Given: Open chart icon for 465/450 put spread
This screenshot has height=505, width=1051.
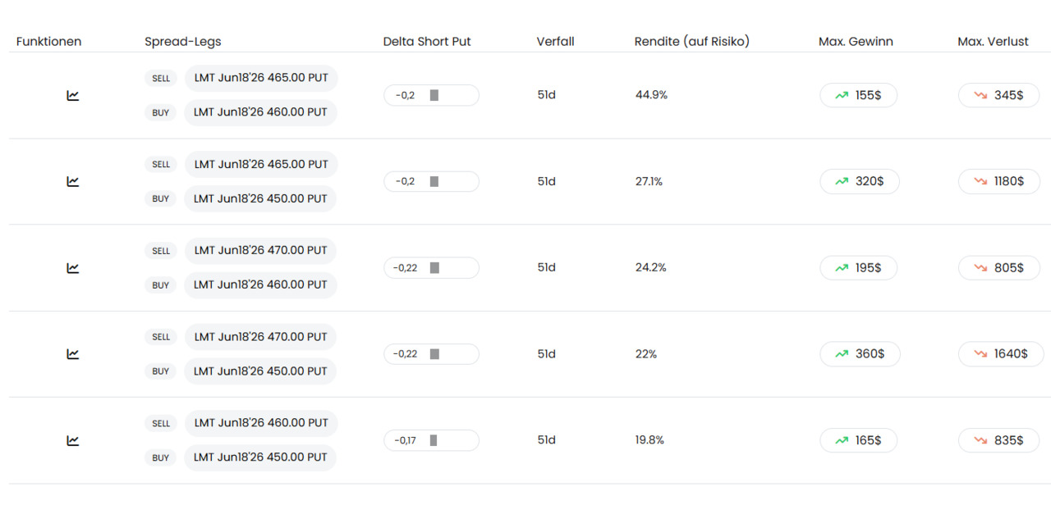Looking at the screenshot, I should 73,181.
